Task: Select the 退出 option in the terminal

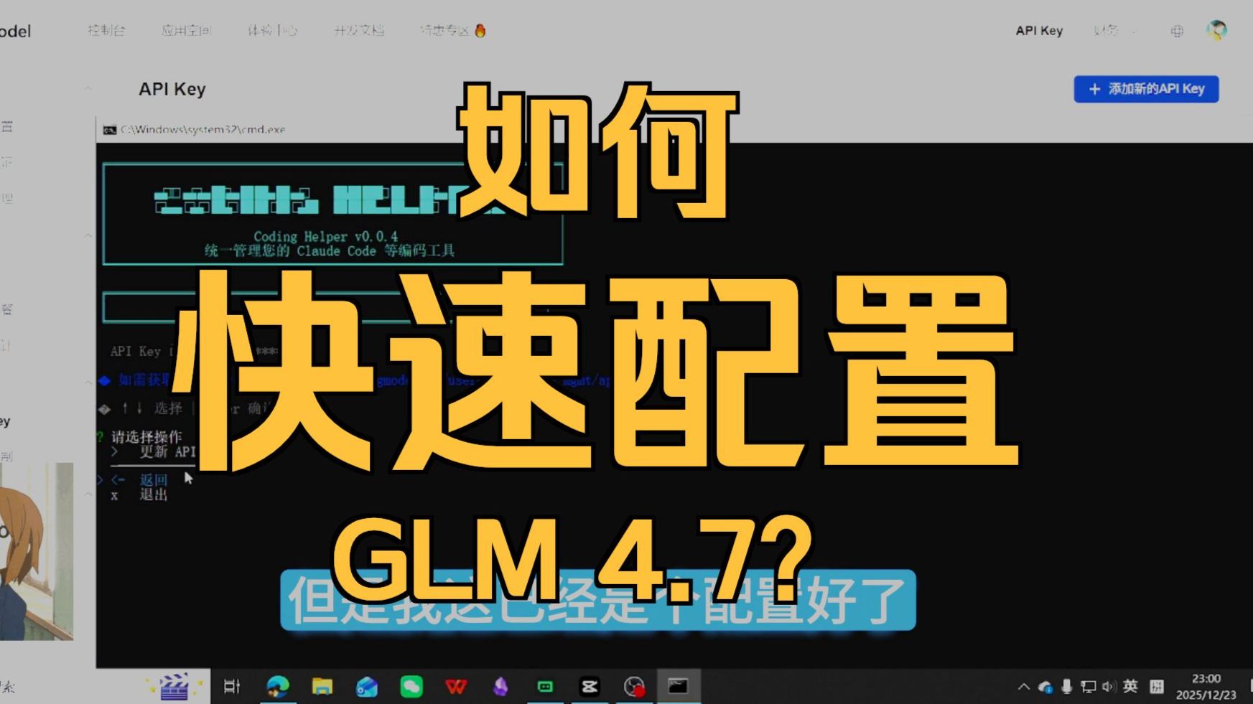Action: coord(153,494)
